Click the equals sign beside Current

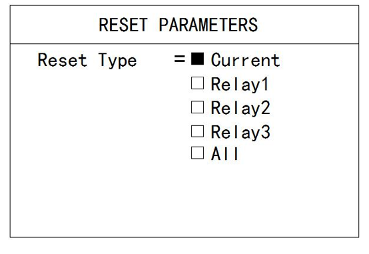(180, 59)
